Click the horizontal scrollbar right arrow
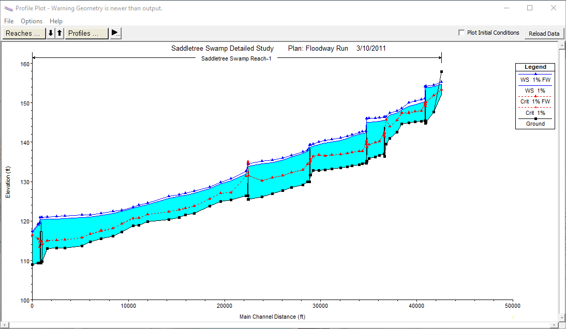The image size is (566, 329). pyautogui.click(x=555, y=325)
